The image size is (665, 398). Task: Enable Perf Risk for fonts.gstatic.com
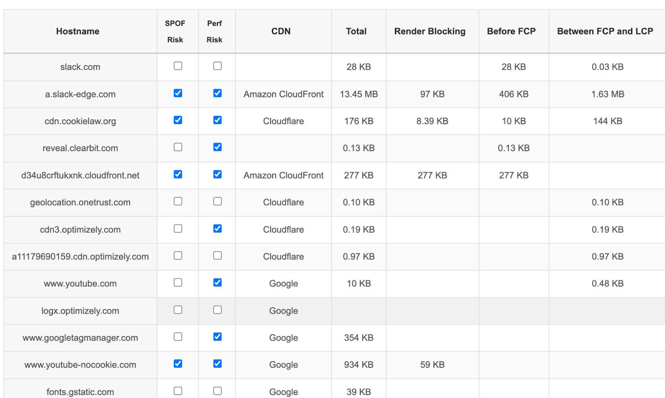point(217,390)
